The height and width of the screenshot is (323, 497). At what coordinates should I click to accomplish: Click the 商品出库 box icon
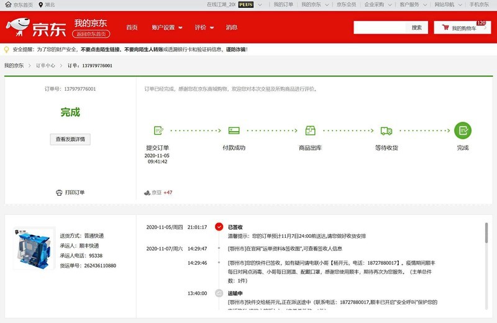click(x=310, y=130)
